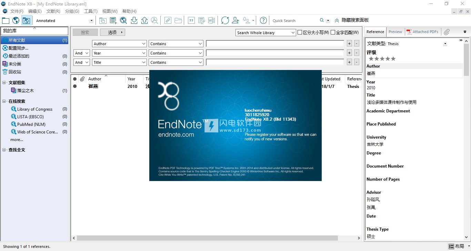Open the Annotated output style dropdown
The image size is (471, 251).
[x=91, y=21]
